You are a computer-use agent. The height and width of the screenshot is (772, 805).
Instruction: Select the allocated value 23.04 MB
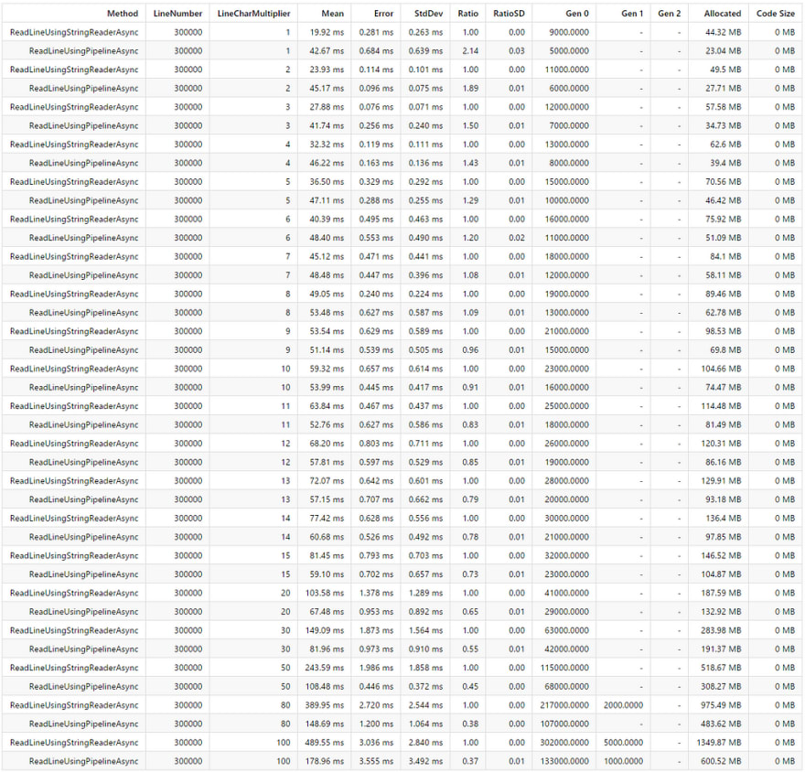coord(724,51)
